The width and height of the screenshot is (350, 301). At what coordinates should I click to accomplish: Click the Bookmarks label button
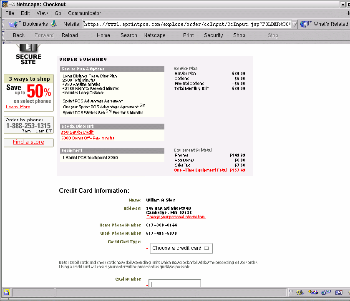point(35,24)
